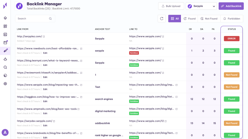Click the Bulk Upload button
Viewport: 248px width, 139px height.
point(171,6)
